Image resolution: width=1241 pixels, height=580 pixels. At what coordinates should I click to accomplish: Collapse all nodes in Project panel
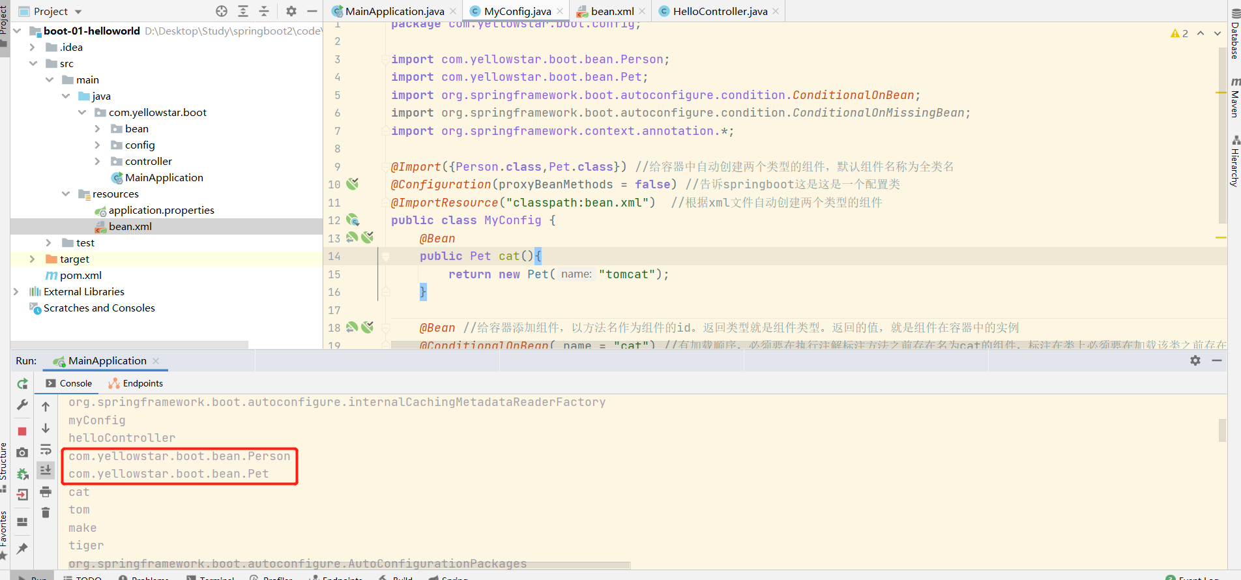[264, 11]
